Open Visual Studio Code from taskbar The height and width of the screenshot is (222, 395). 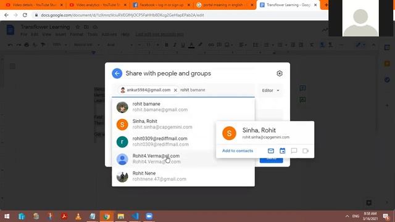135,216
